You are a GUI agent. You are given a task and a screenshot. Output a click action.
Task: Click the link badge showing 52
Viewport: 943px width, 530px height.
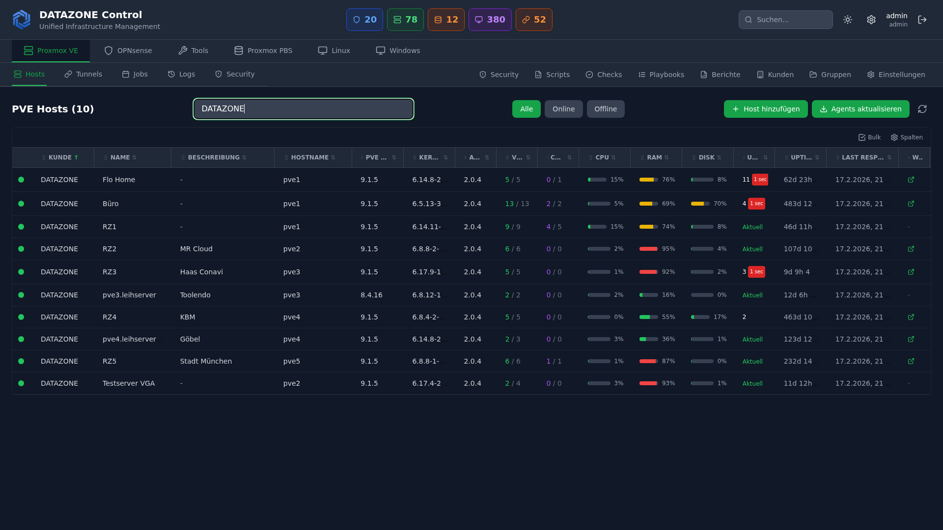(534, 20)
